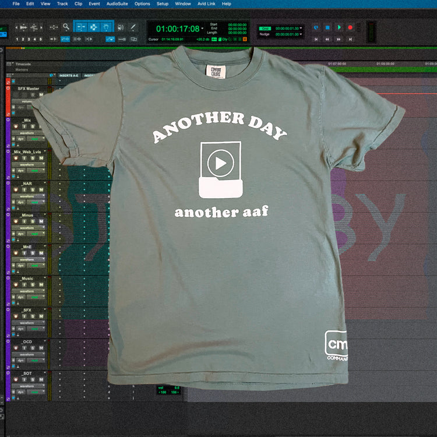Arm recording with the red Record button

point(350,27)
